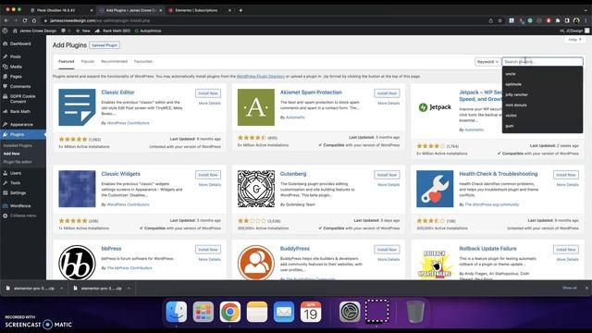Close the Elementor Subscriptions tab
This screenshot has height=333, width=592.
click(x=229, y=10)
